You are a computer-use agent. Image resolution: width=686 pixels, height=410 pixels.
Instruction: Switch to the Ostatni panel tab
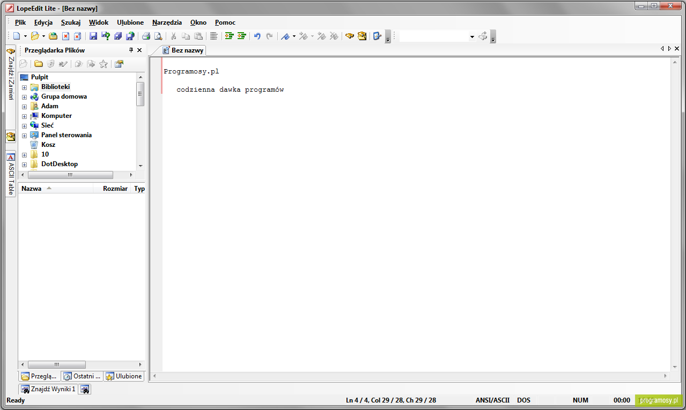[x=82, y=376]
